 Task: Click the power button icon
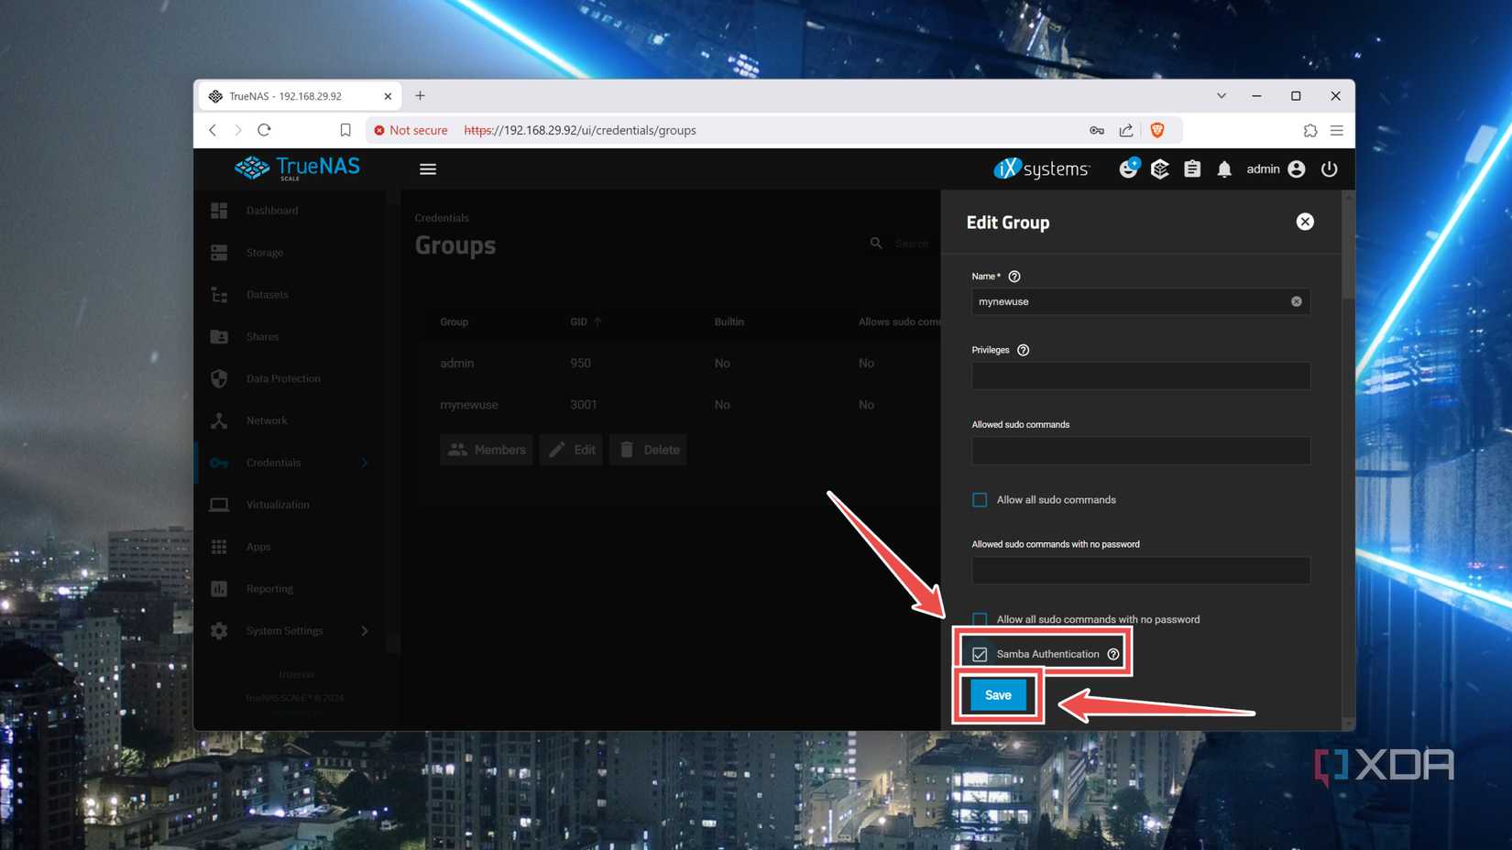tap(1329, 169)
